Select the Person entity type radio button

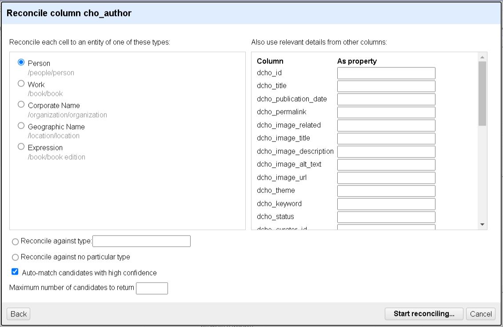[x=21, y=63]
